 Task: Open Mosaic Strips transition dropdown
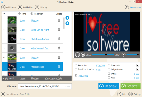pos(37,67)
